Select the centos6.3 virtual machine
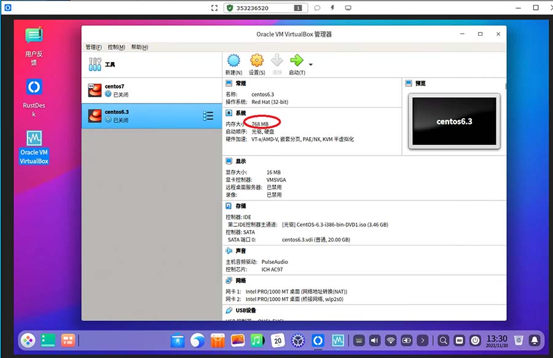This screenshot has height=358, width=553. tap(152, 116)
